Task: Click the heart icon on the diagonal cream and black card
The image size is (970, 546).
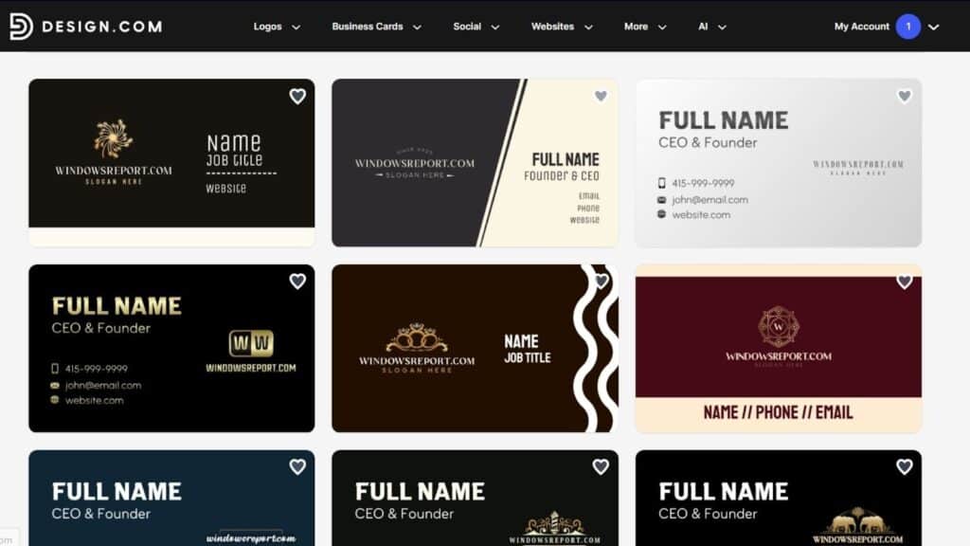Action: (601, 96)
